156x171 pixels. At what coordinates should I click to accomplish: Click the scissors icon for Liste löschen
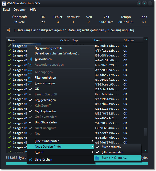[30, 160]
